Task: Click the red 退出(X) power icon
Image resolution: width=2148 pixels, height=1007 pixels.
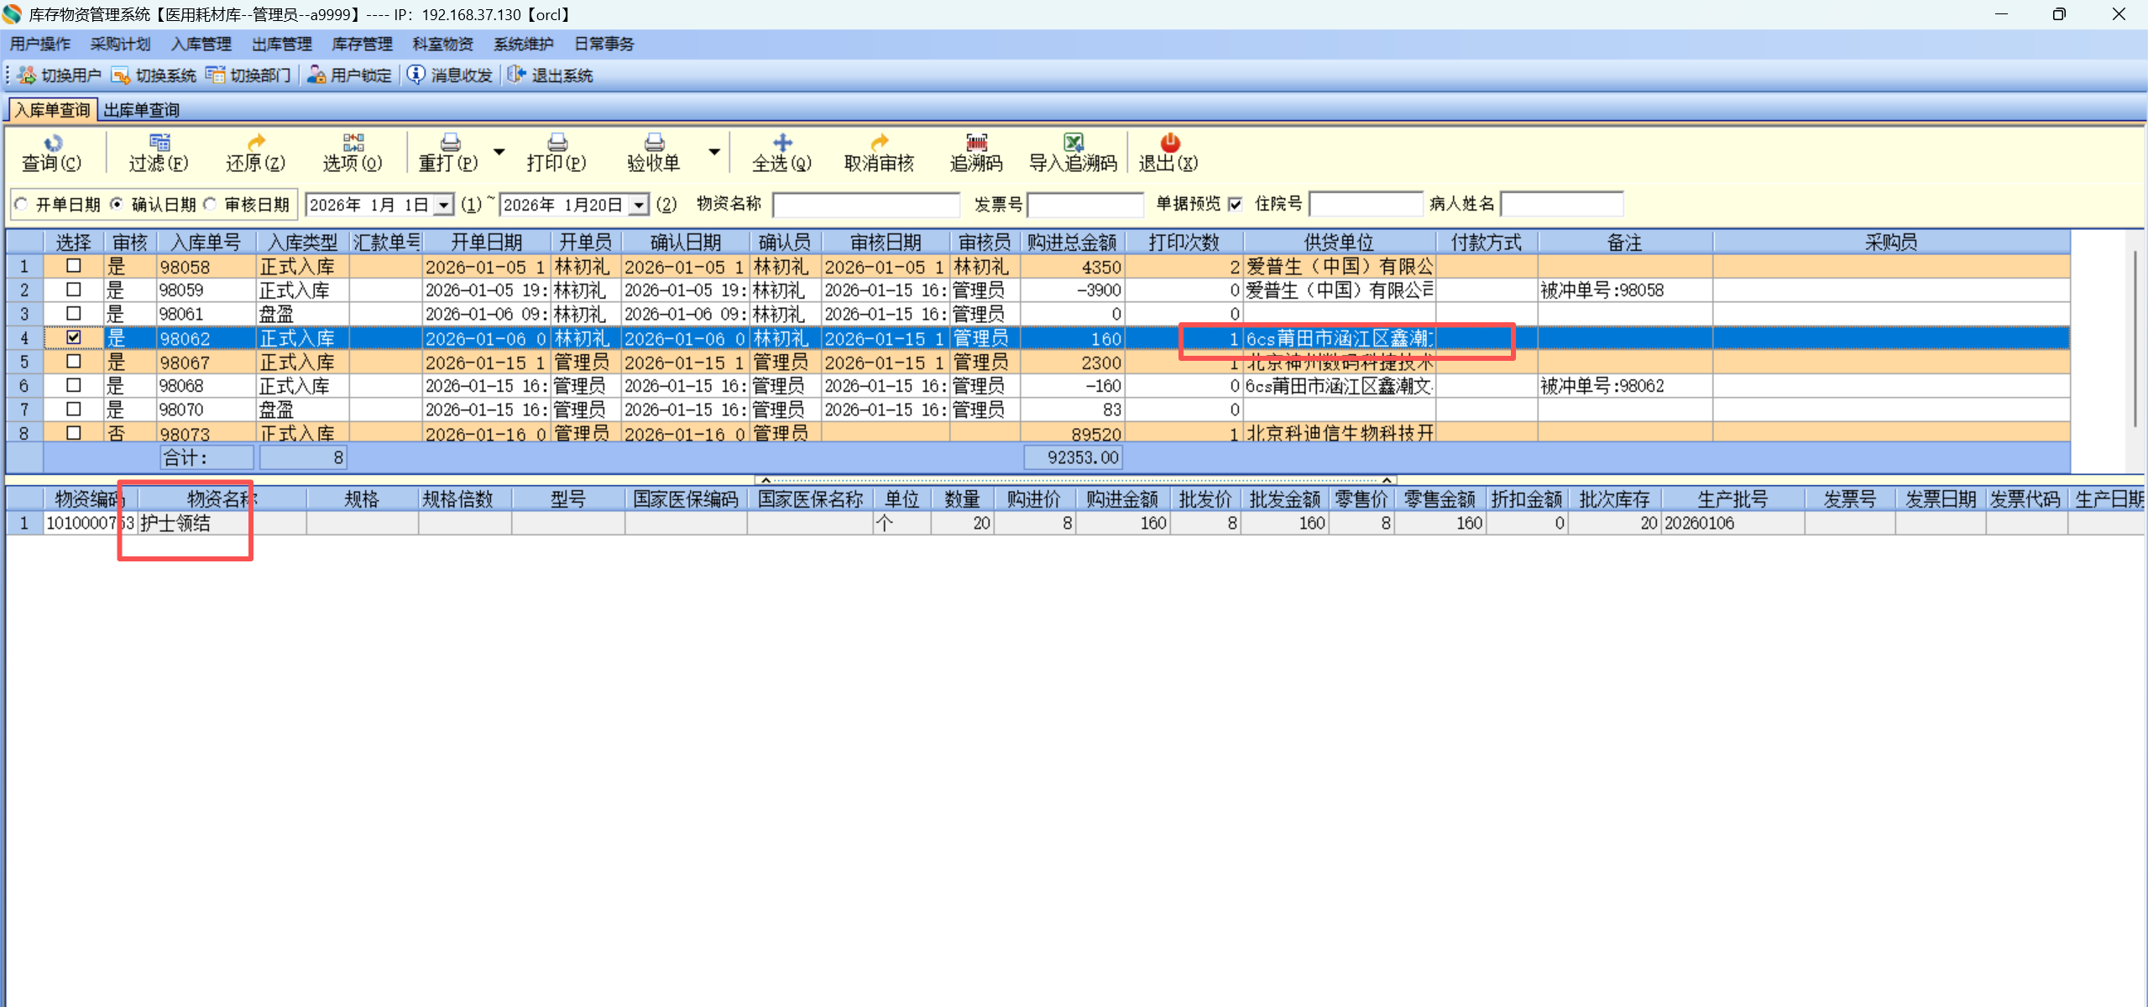Action: click(1168, 144)
